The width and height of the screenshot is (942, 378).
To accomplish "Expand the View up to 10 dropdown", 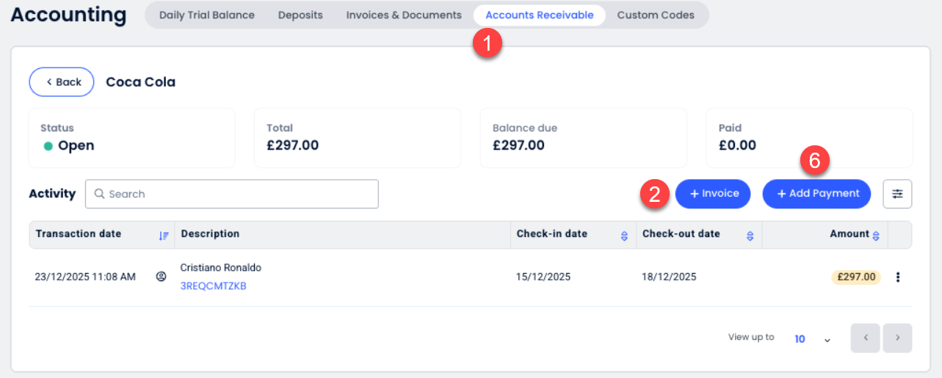I will [813, 339].
